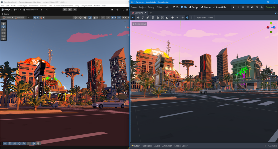Viewport: 278px width, 149px height.
Task: Toggle Unity shaded draw mode button
Action: [90, 17]
